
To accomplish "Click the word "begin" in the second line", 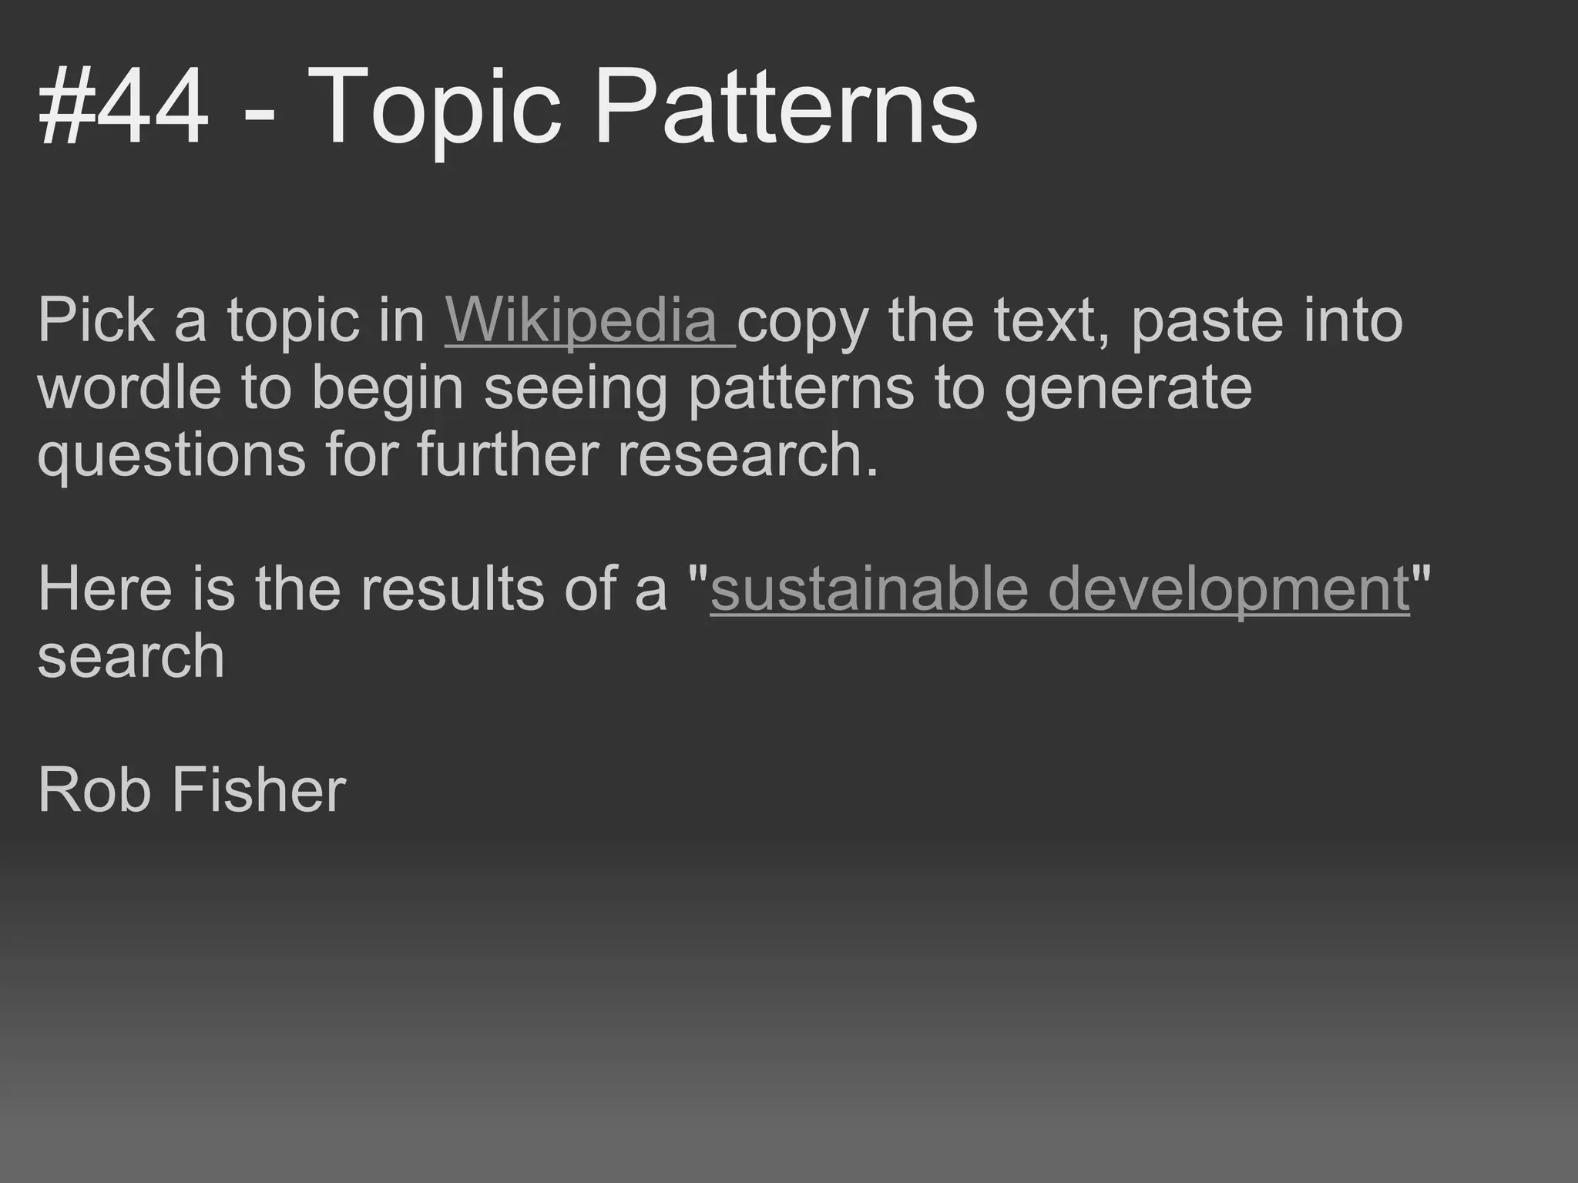I will pos(388,388).
